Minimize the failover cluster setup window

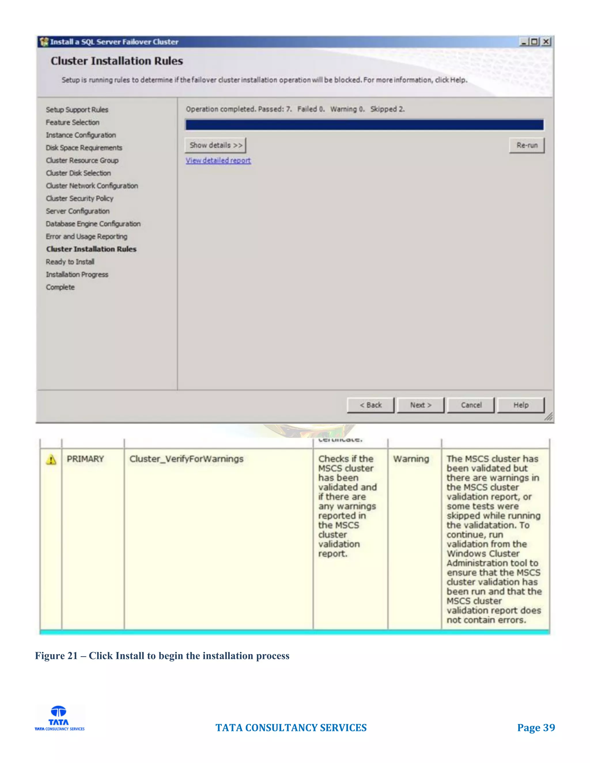point(523,42)
